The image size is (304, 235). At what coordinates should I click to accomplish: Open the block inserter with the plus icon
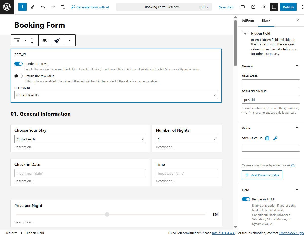click(22, 7)
